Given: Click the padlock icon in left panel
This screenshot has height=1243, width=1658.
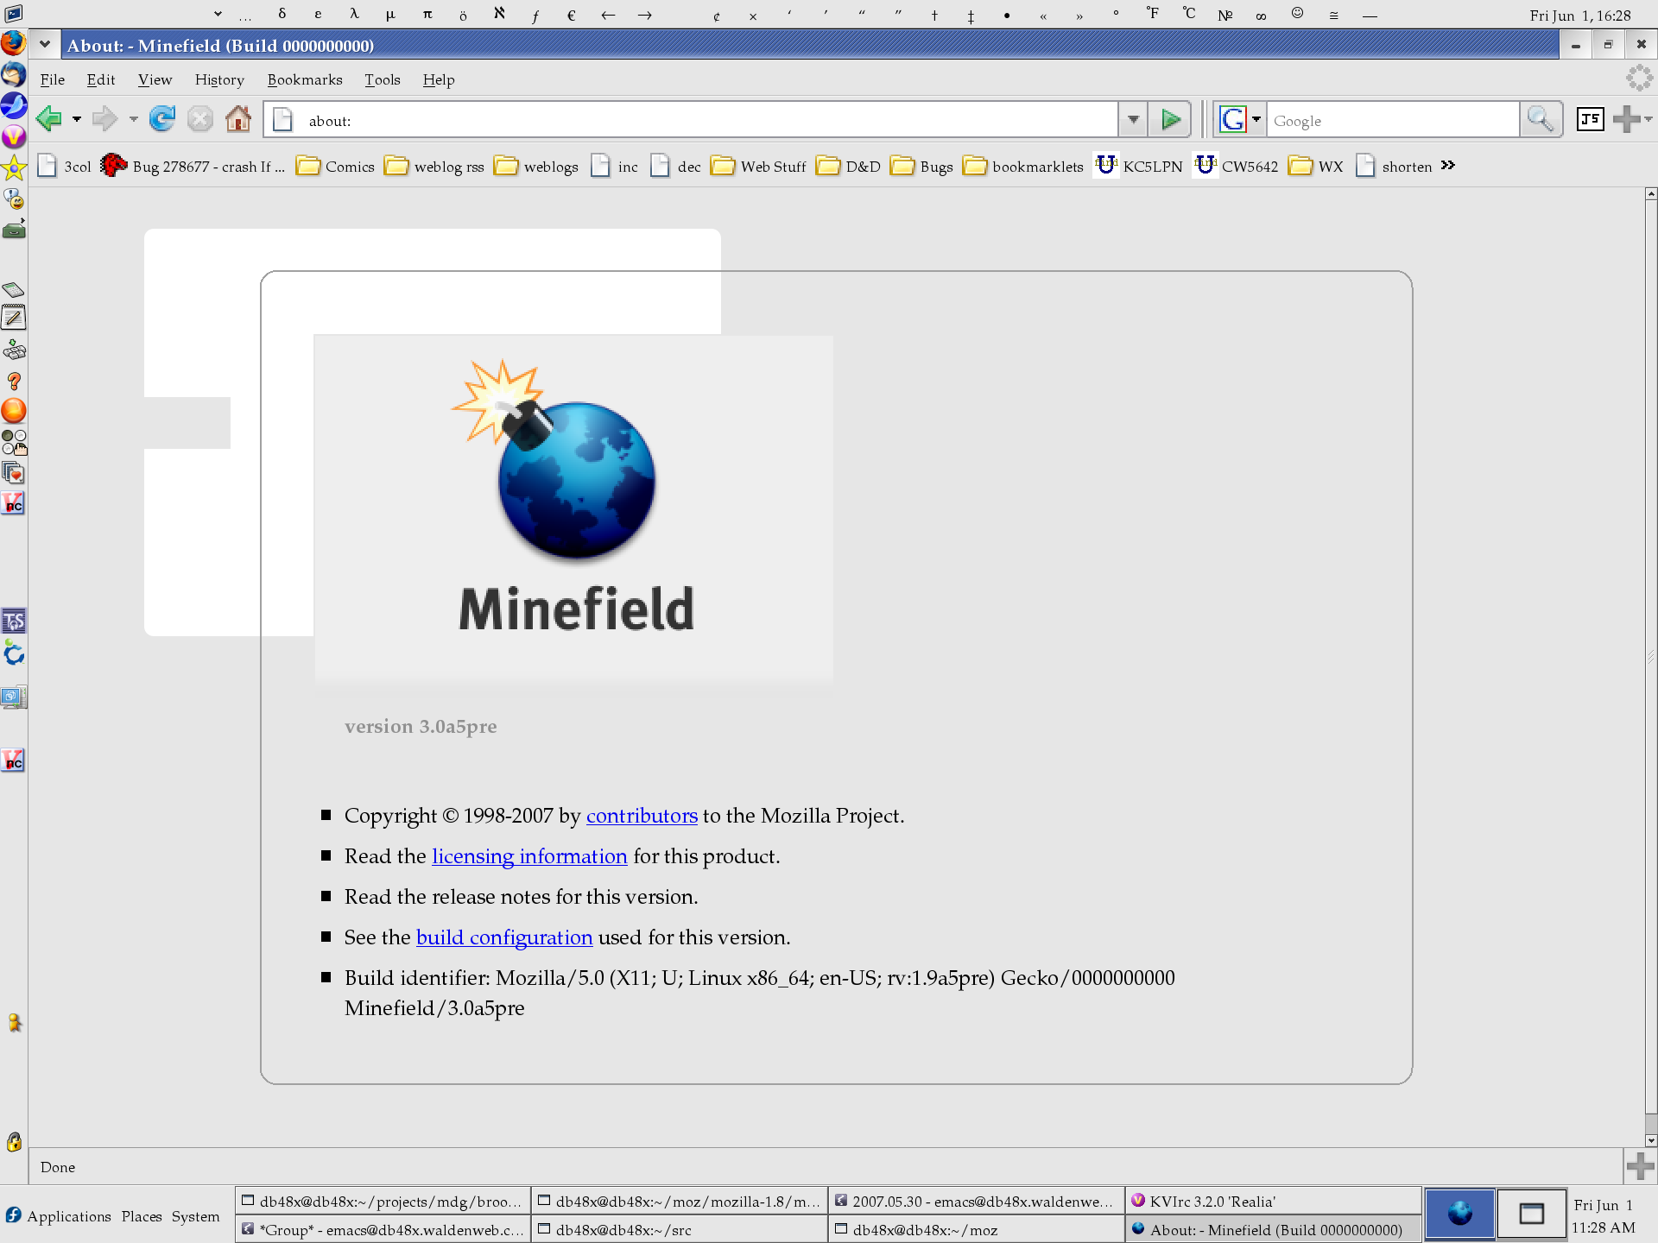Looking at the screenshot, I should point(14,1142).
